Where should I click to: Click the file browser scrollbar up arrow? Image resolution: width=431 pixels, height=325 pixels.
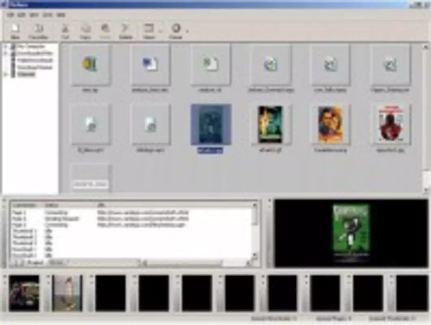426,48
